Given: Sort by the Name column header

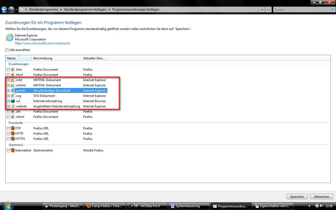Looking at the screenshot, I should coord(18,58).
